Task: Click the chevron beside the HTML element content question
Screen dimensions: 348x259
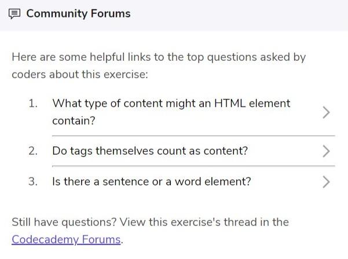Action: tap(326, 112)
